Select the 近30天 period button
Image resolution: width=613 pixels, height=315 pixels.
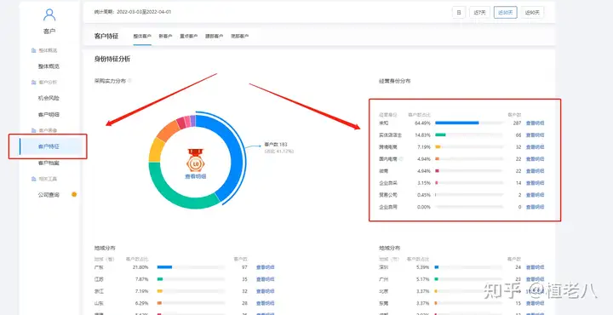[x=506, y=13]
